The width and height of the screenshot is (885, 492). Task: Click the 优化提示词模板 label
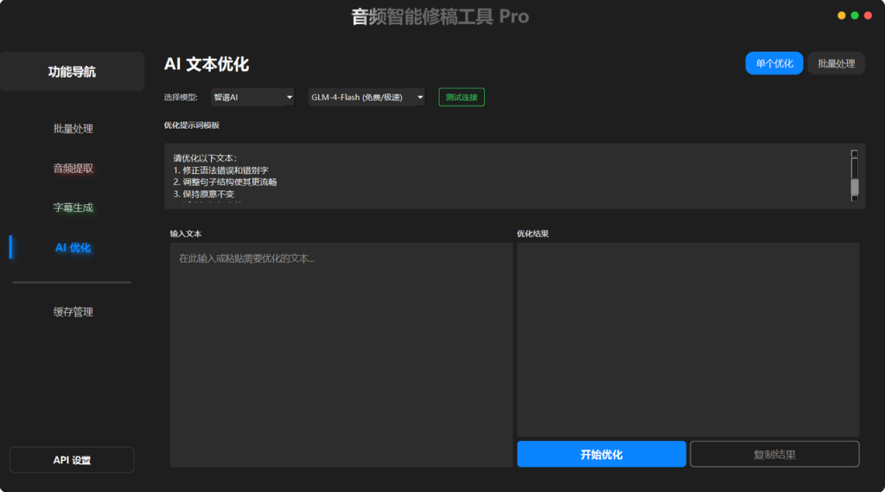(x=192, y=125)
